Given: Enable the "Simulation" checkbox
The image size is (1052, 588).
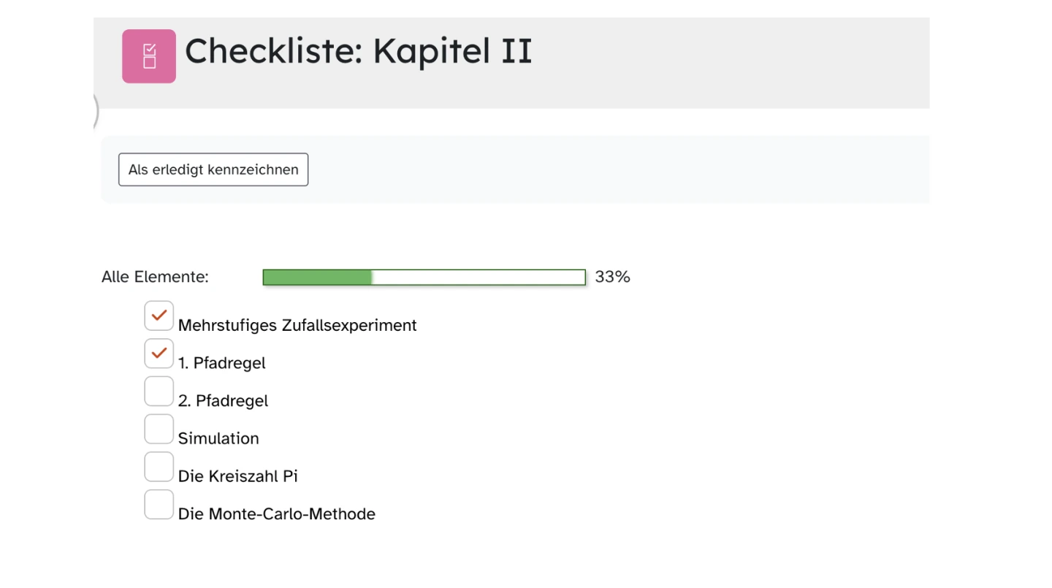Looking at the screenshot, I should point(159,429).
